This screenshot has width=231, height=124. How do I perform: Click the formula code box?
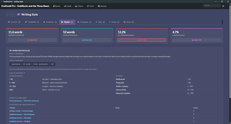coord(32,64)
